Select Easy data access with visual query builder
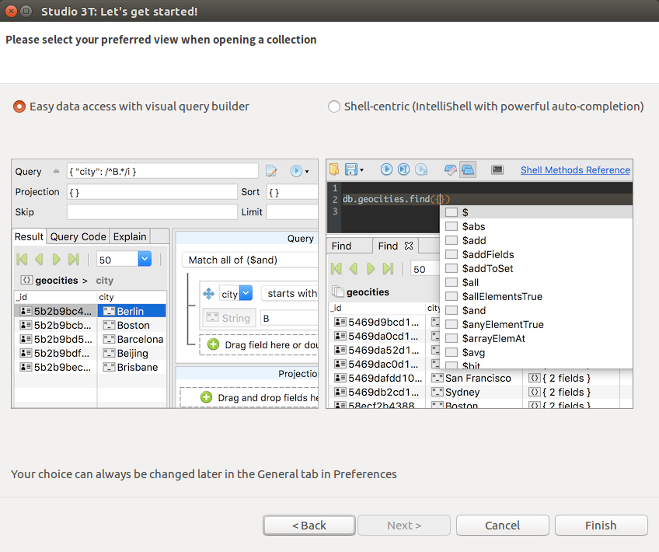 click(19, 107)
